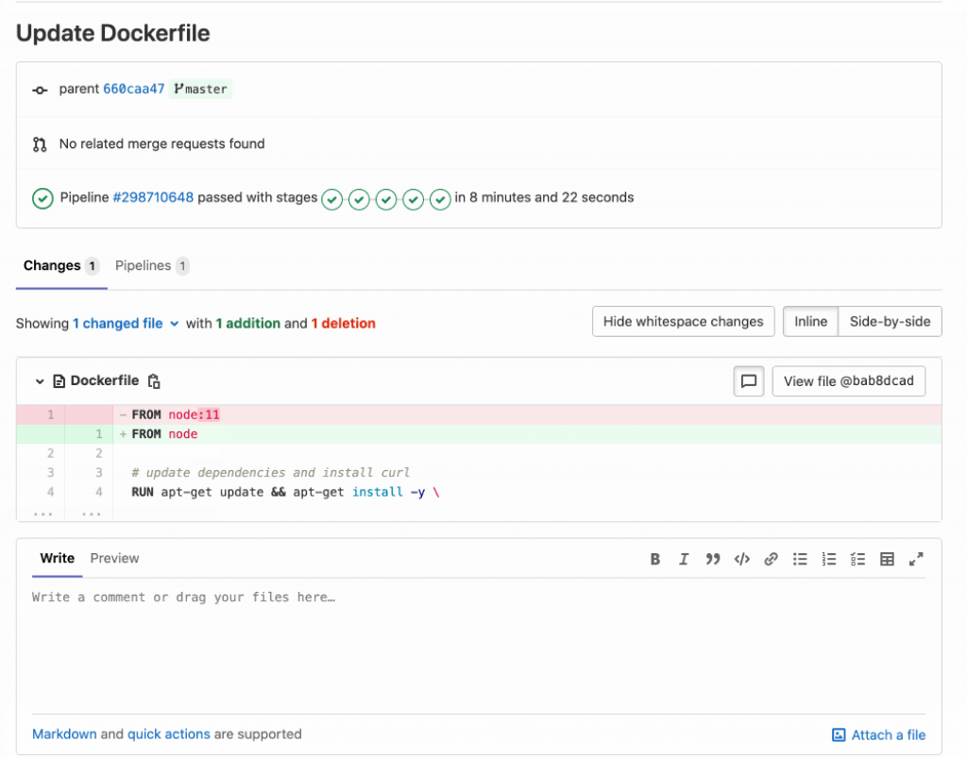
Task: Switch the diff to Inline view
Action: tap(810, 322)
